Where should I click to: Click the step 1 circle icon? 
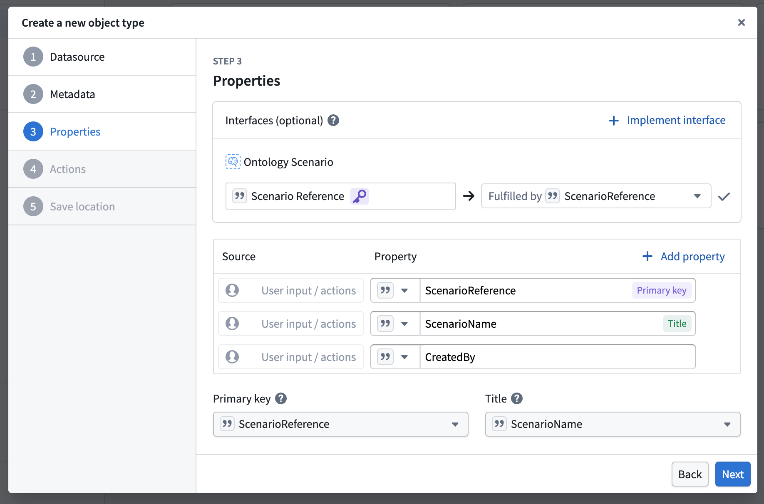[33, 57]
